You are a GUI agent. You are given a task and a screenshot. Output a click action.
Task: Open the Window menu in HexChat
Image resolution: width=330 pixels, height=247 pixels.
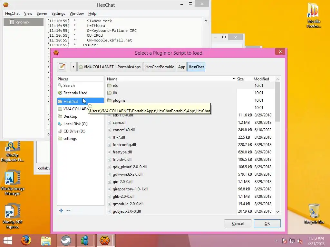coord(77,14)
